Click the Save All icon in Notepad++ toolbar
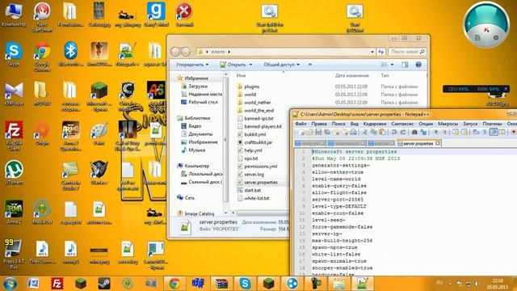This screenshot has height=291, width=517. pyautogui.click(x=327, y=133)
